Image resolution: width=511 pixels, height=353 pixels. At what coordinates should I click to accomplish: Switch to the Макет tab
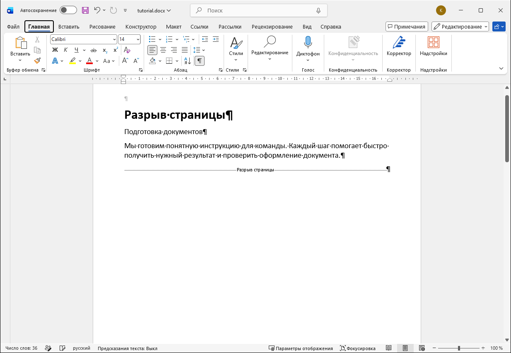pyautogui.click(x=174, y=26)
